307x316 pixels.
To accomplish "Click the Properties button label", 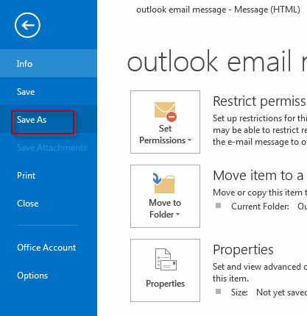I will tap(165, 284).
